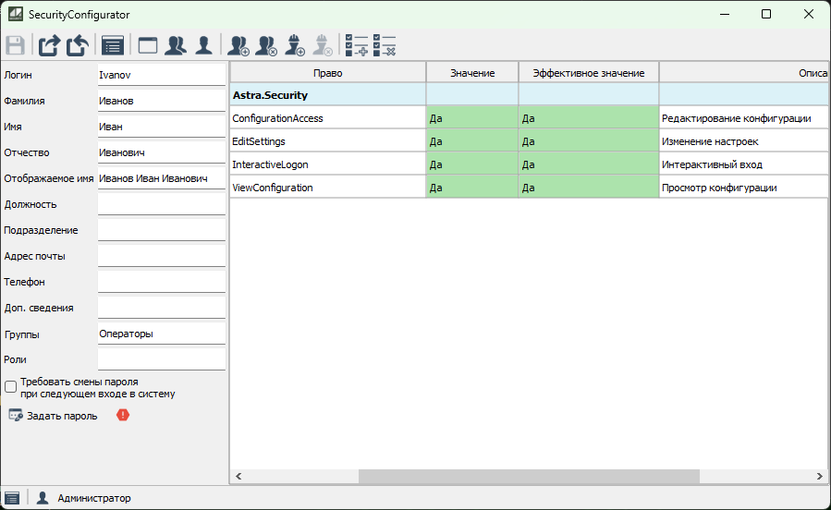Open the list view toolbar icon
The height and width of the screenshot is (510, 831).
(x=113, y=44)
